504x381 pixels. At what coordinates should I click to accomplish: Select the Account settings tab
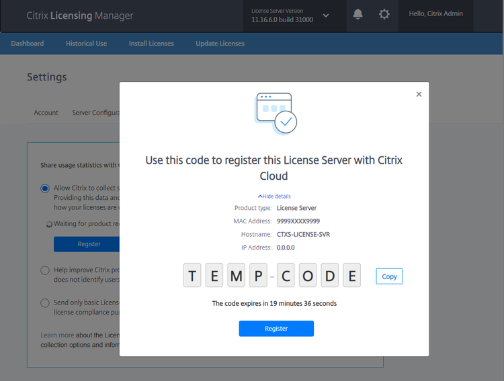46,113
